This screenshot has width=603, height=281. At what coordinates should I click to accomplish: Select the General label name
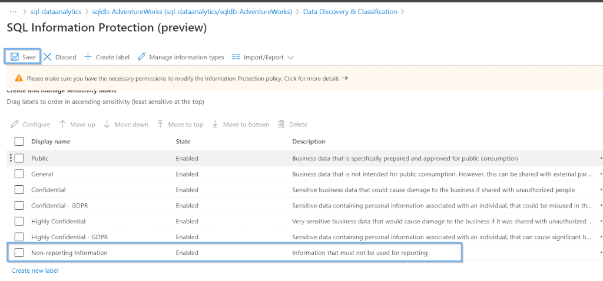pyautogui.click(x=42, y=174)
